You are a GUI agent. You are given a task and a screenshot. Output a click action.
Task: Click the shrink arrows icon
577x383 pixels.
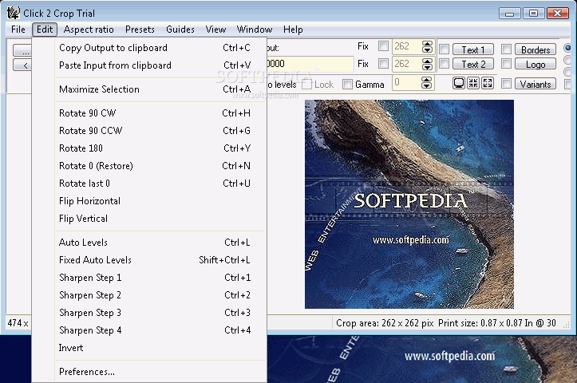click(473, 84)
